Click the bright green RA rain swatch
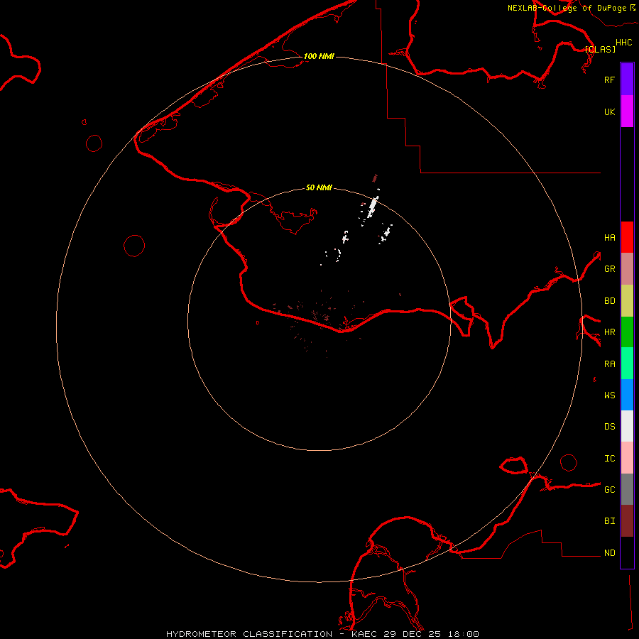The image size is (639, 639). click(x=627, y=364)
